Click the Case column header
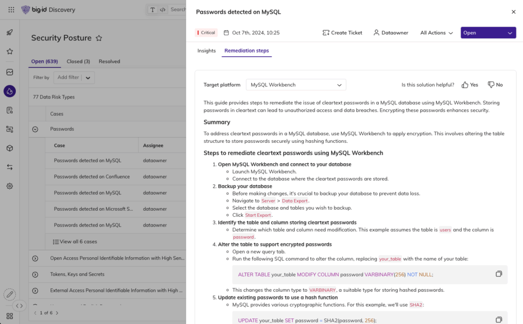 [59, 145]
